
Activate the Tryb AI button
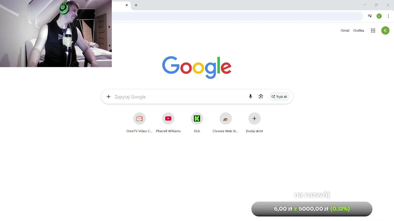click(279, 97)
